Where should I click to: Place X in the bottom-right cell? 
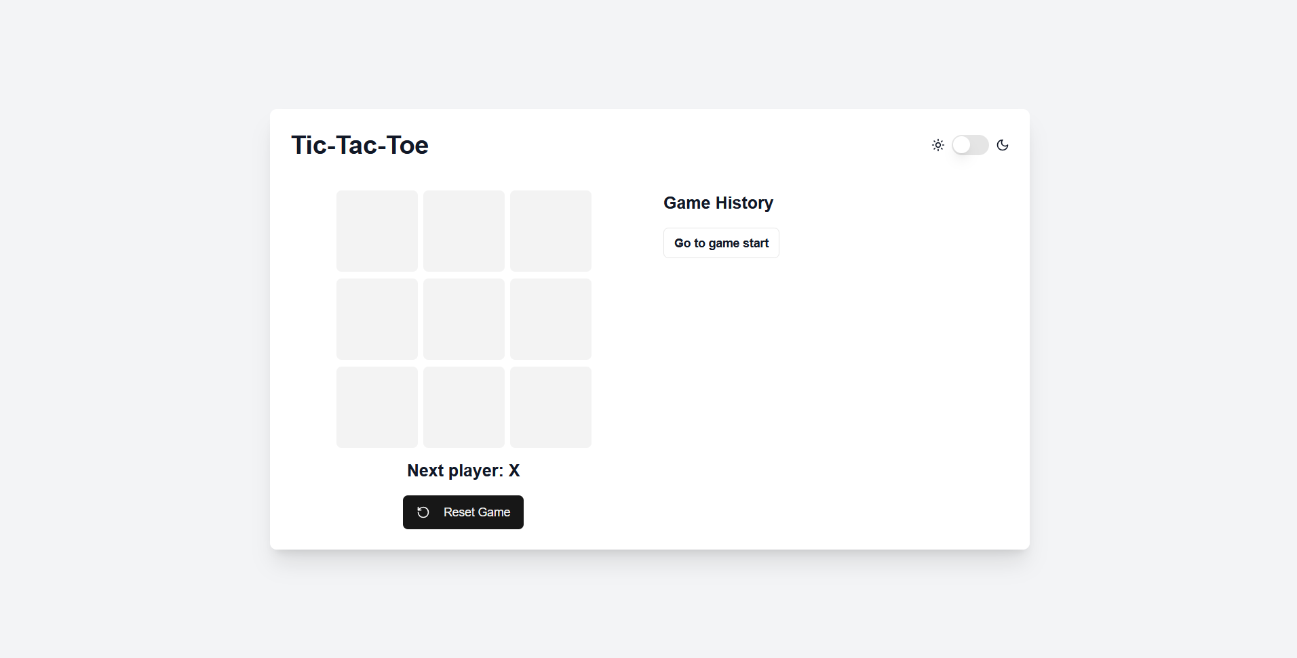[550, 407]
